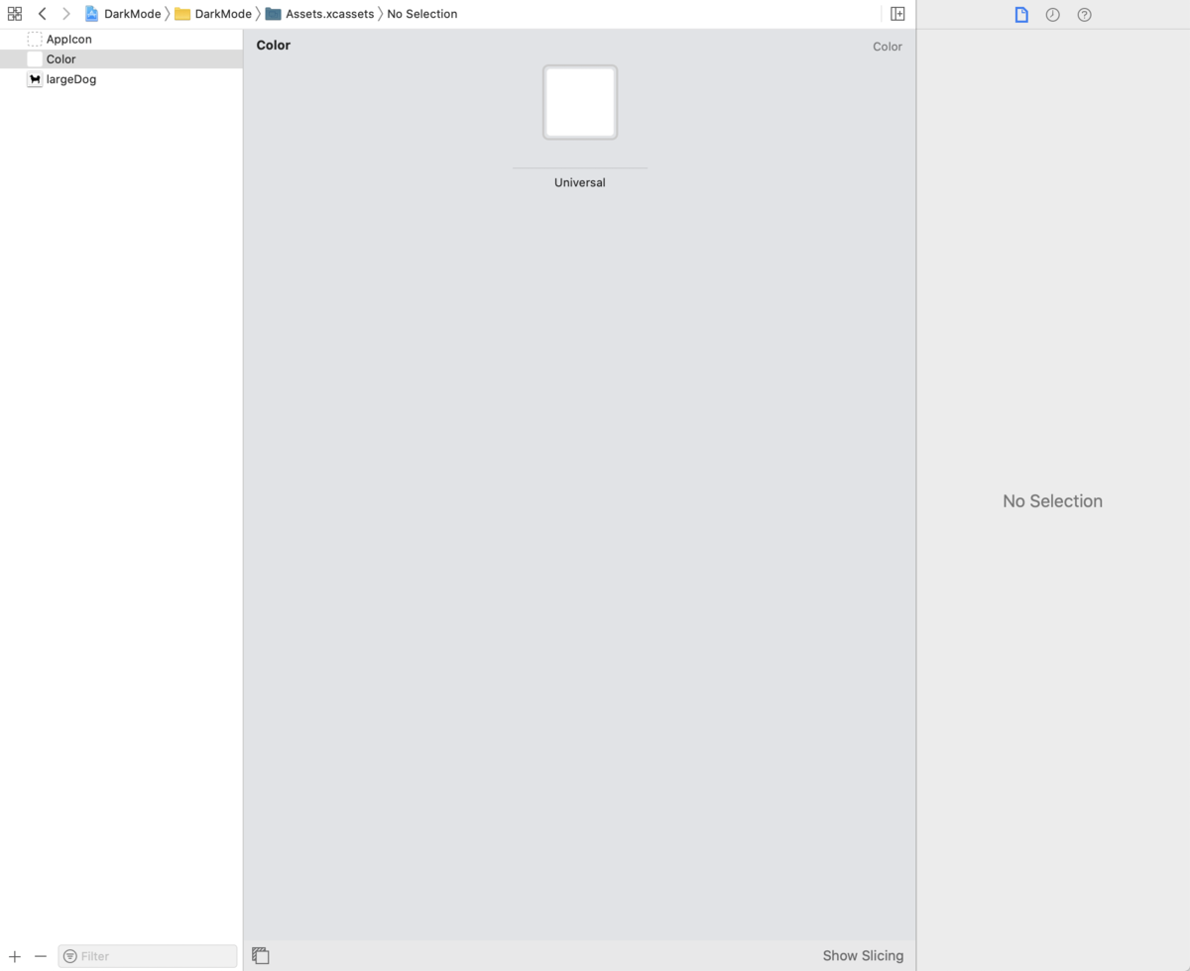
Task: Go back with the left chevron
Action: click(x=42, y=14)
